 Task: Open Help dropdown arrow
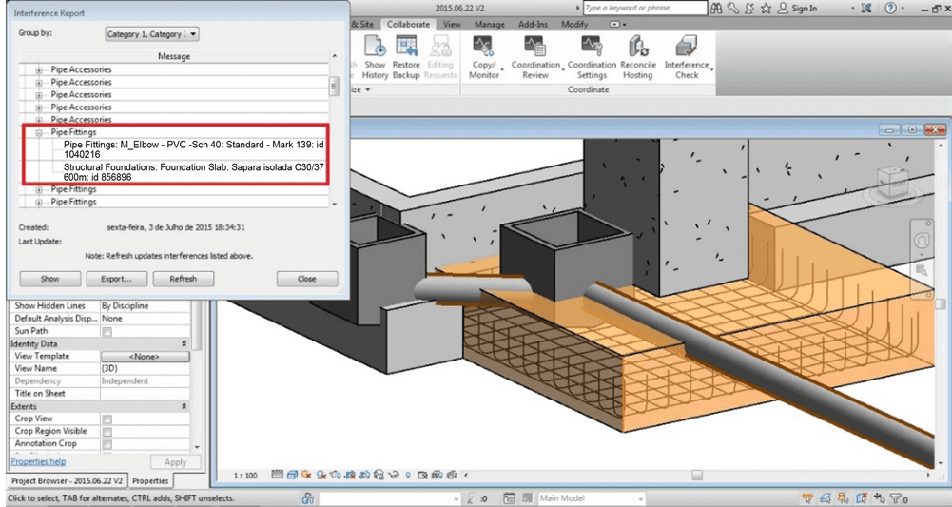coord(902,8)
